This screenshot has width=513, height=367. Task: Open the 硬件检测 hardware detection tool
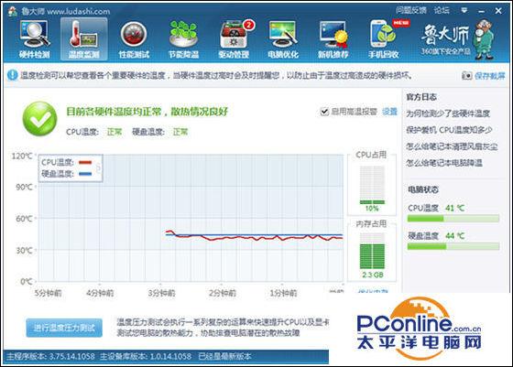[35, 39]
